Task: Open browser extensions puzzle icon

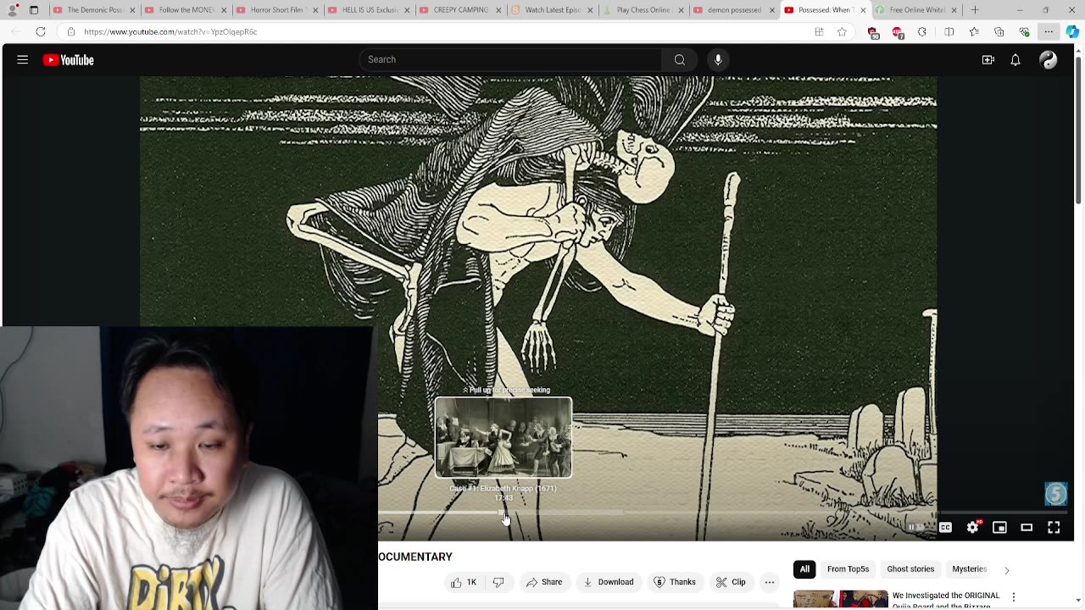Action: (922, 31)
